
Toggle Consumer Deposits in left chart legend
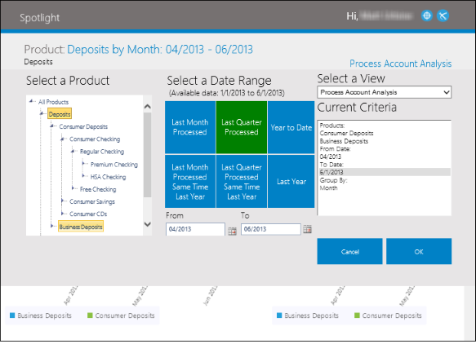[121, 315]
